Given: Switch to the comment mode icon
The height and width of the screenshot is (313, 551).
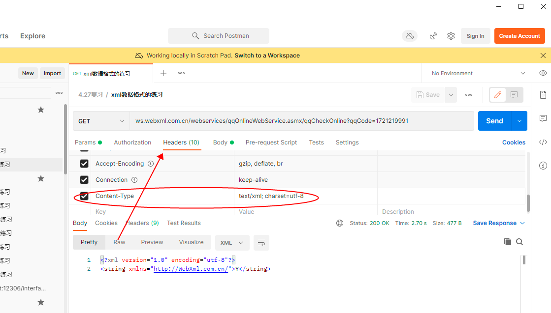Looking at the screenshot, I should click(514, 95).
